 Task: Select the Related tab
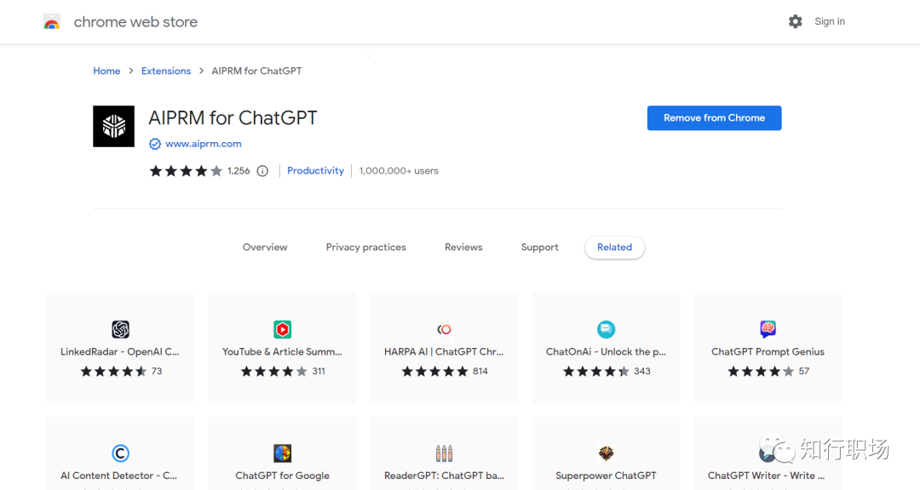[x=615, y=248]
